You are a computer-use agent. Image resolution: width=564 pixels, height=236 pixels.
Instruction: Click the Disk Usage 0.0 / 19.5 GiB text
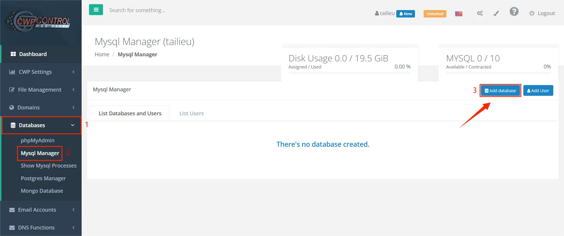pos(338,58)
